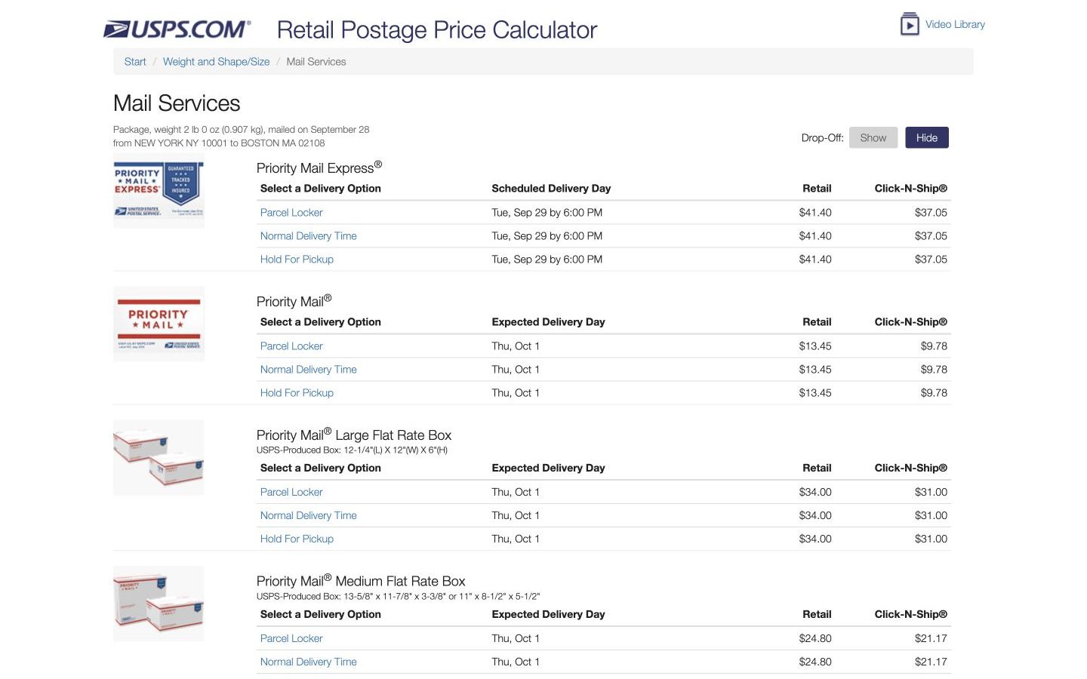The width and height of the screenshot is (1087, 679).
Task: Click the Large Flat Rate Box image
Action: click(159, 458)
